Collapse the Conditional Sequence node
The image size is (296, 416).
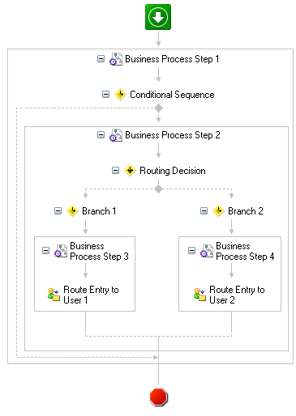[x=105, y=95]
